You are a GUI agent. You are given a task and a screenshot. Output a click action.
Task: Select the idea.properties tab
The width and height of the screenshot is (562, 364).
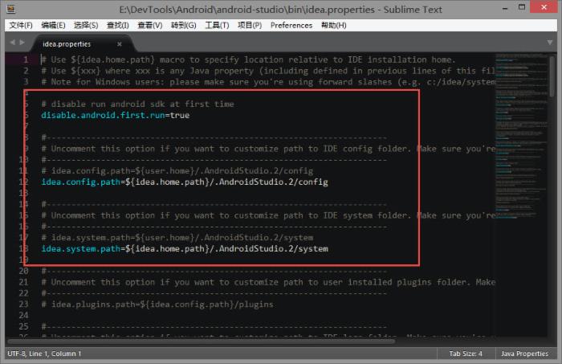coord(67,43)
